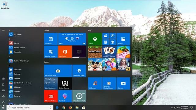Open Connect app from list
Viewport: 196px width, 110px height.
pos(25,92)
